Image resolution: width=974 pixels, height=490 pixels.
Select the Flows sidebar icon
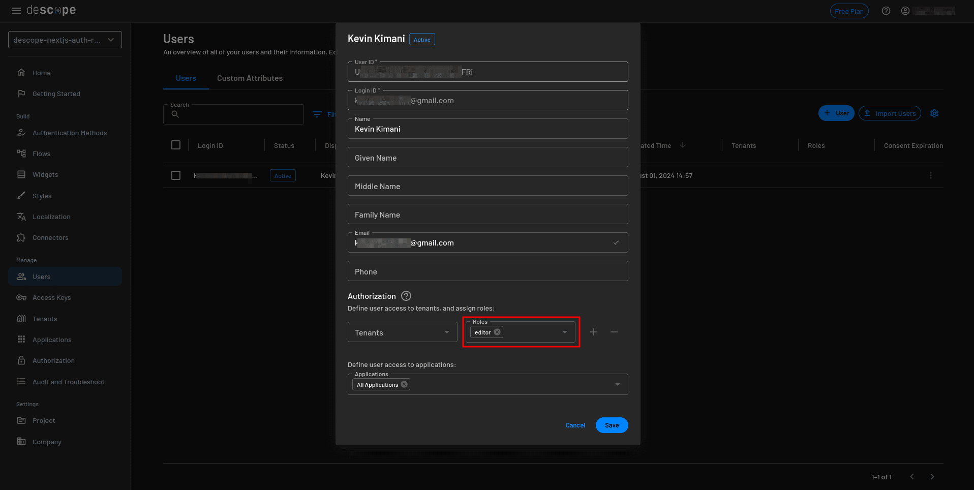21,154
